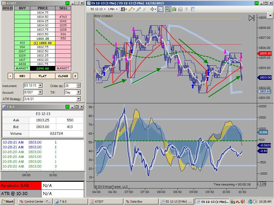Click the ATR @ 10:30 label
Viewport: 274px width, 205px height.
click(21, 194)
